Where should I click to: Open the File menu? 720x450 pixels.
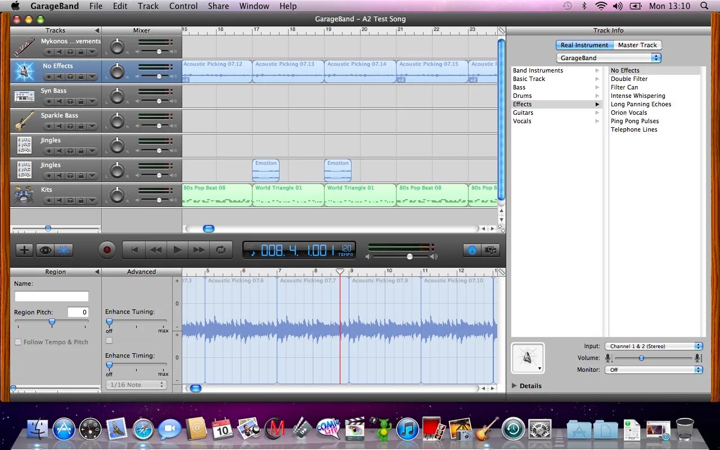96,6
